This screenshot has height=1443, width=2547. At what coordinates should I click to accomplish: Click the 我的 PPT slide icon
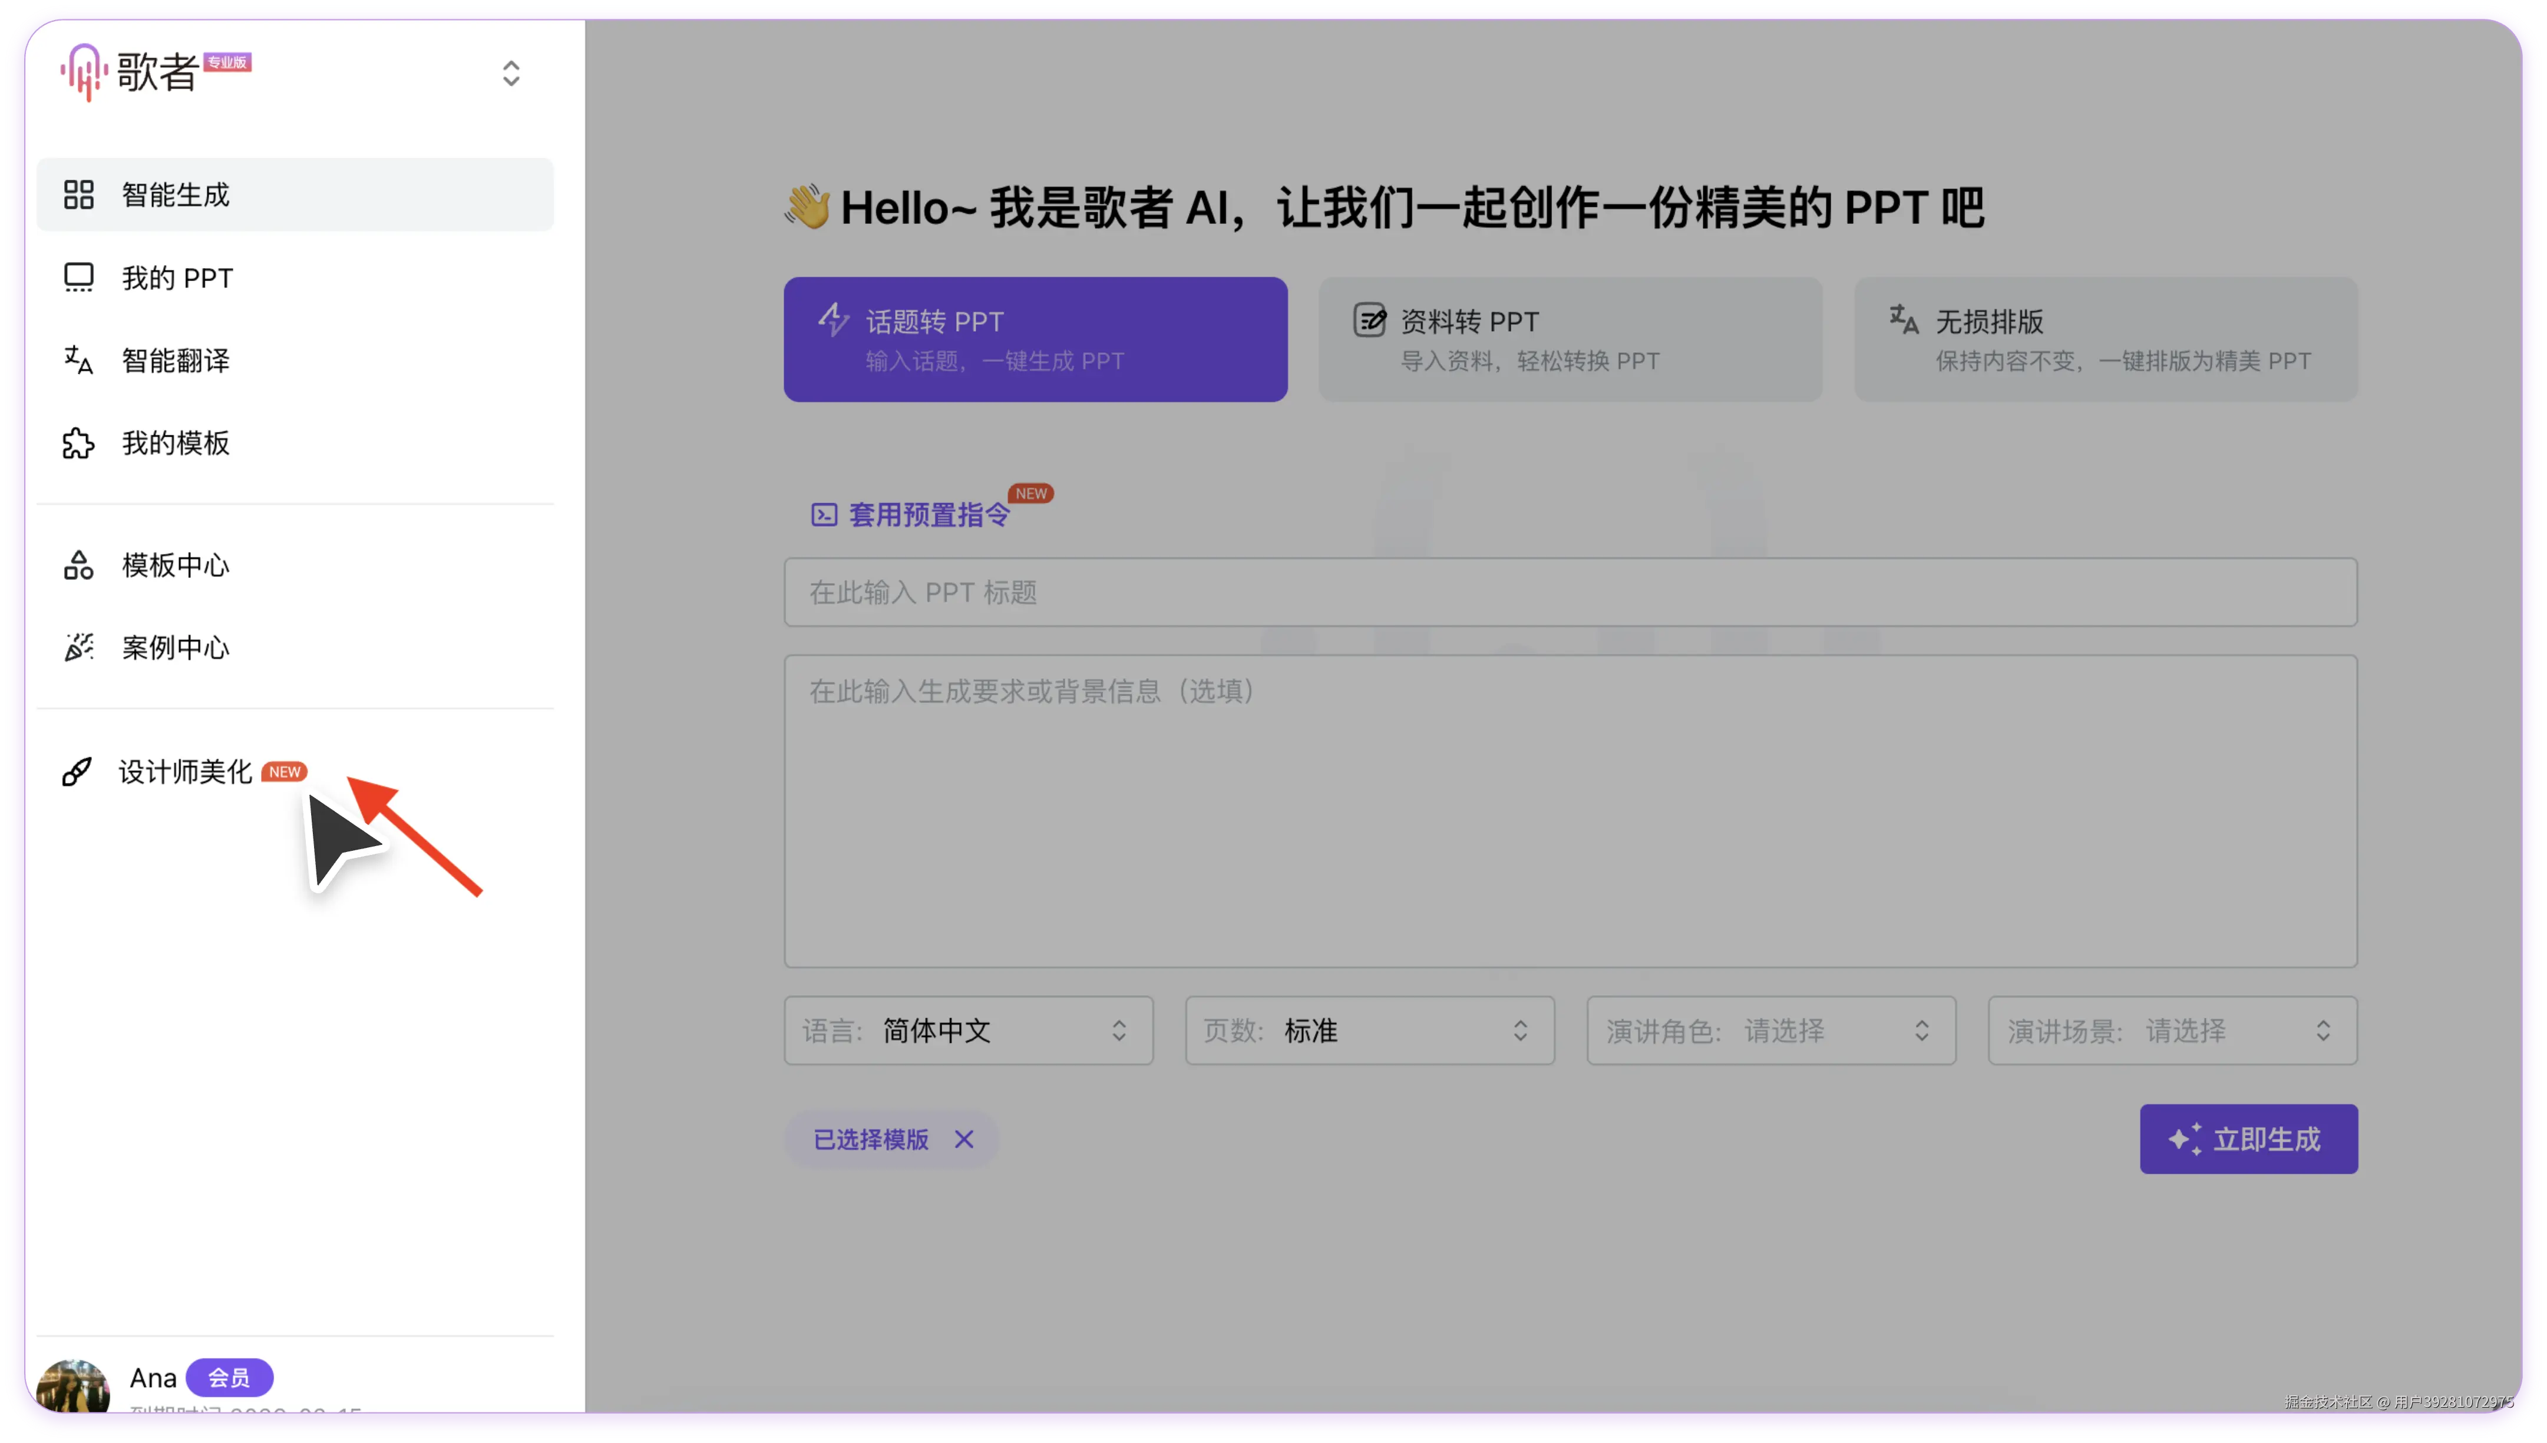[x=78, y=278]
